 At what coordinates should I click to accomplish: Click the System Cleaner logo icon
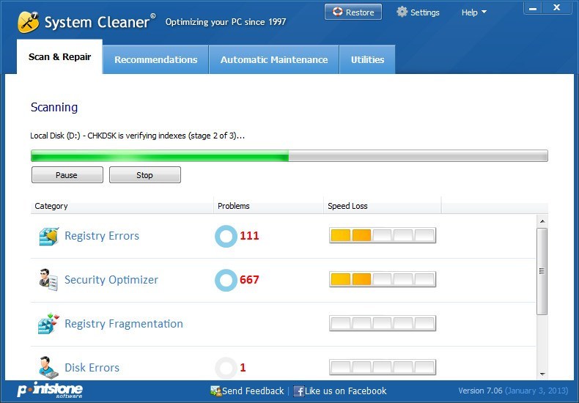click(29, 22)
